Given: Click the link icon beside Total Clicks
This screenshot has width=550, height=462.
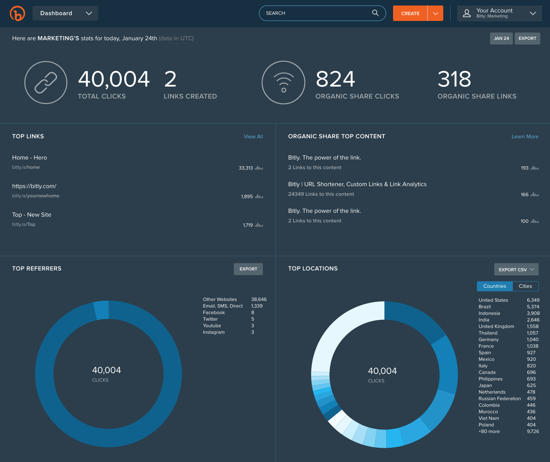Looking at the screenshot, I should (x=46, y=82).
